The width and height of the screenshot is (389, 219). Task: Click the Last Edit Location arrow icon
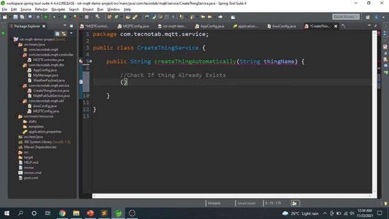[202, 17]
